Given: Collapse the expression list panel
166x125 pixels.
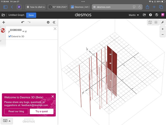Looking at the screenshot, I should coord(54,22).
